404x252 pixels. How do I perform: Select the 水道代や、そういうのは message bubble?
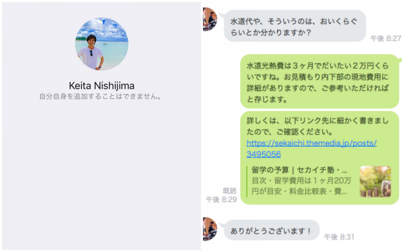click(295, 26)
